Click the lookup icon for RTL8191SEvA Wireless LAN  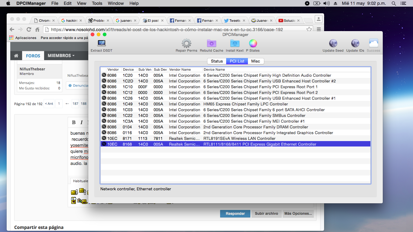point(104,138)
